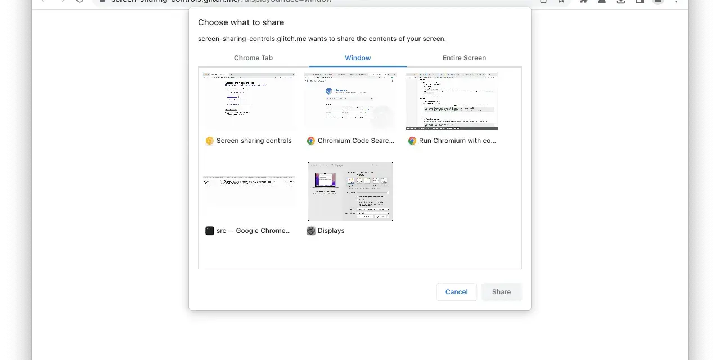Open the Extensions puzzle icon in Chrome toolbar
720x360 pixels.
pos(583,2)
